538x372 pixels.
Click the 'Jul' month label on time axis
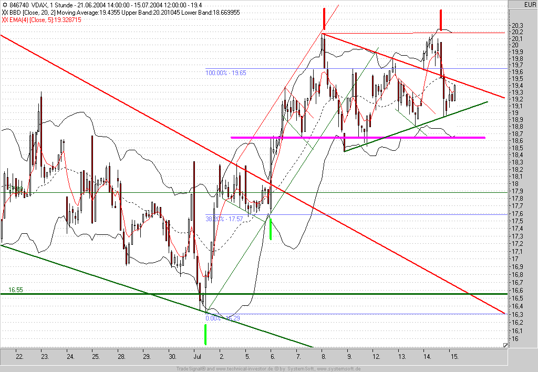[198, 357]
